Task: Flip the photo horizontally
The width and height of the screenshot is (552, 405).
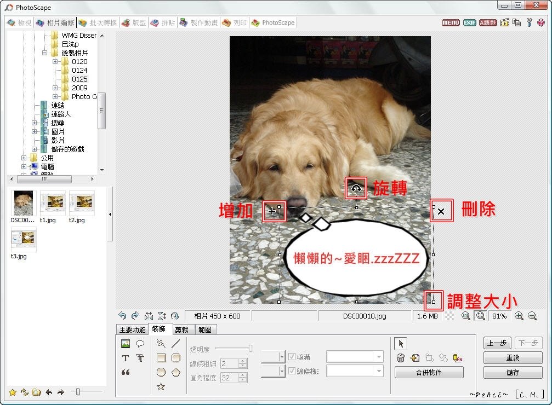Action: tap(149, 316)
